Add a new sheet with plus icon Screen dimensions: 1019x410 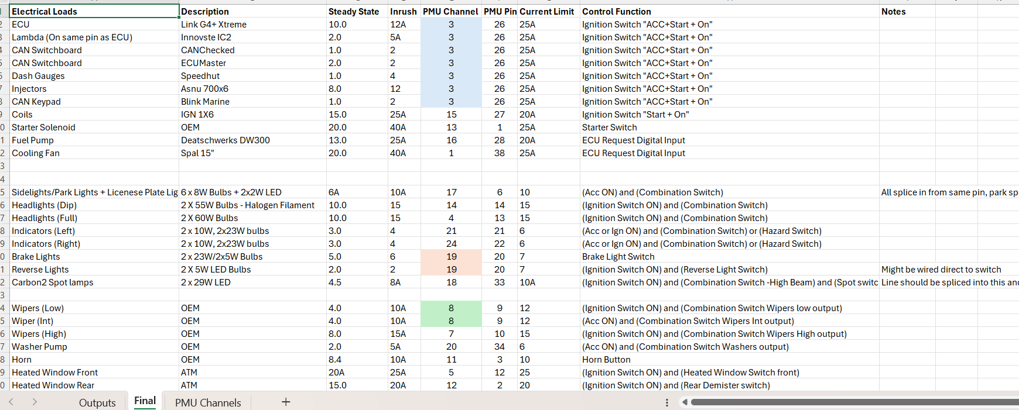point(286,402)
